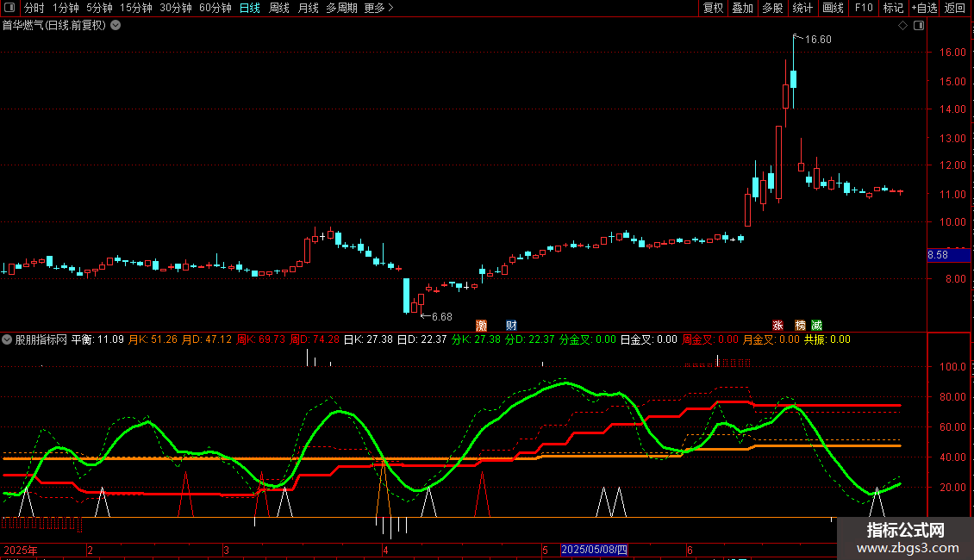Select the 日线 daily period
Screen dimensions: 974x560
coord(250,8)
